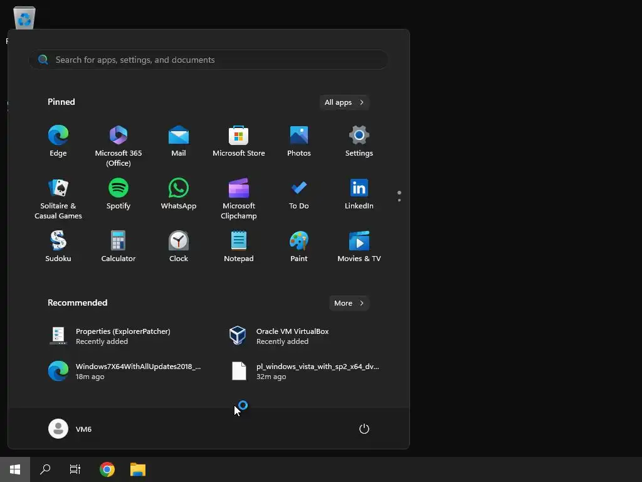Click the Windows Start button on taskbar

(15, 469)
